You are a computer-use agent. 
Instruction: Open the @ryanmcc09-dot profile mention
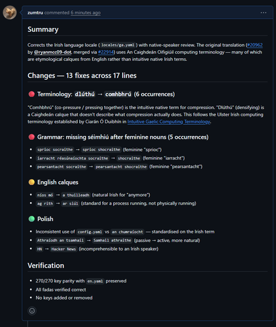(52, 52)
